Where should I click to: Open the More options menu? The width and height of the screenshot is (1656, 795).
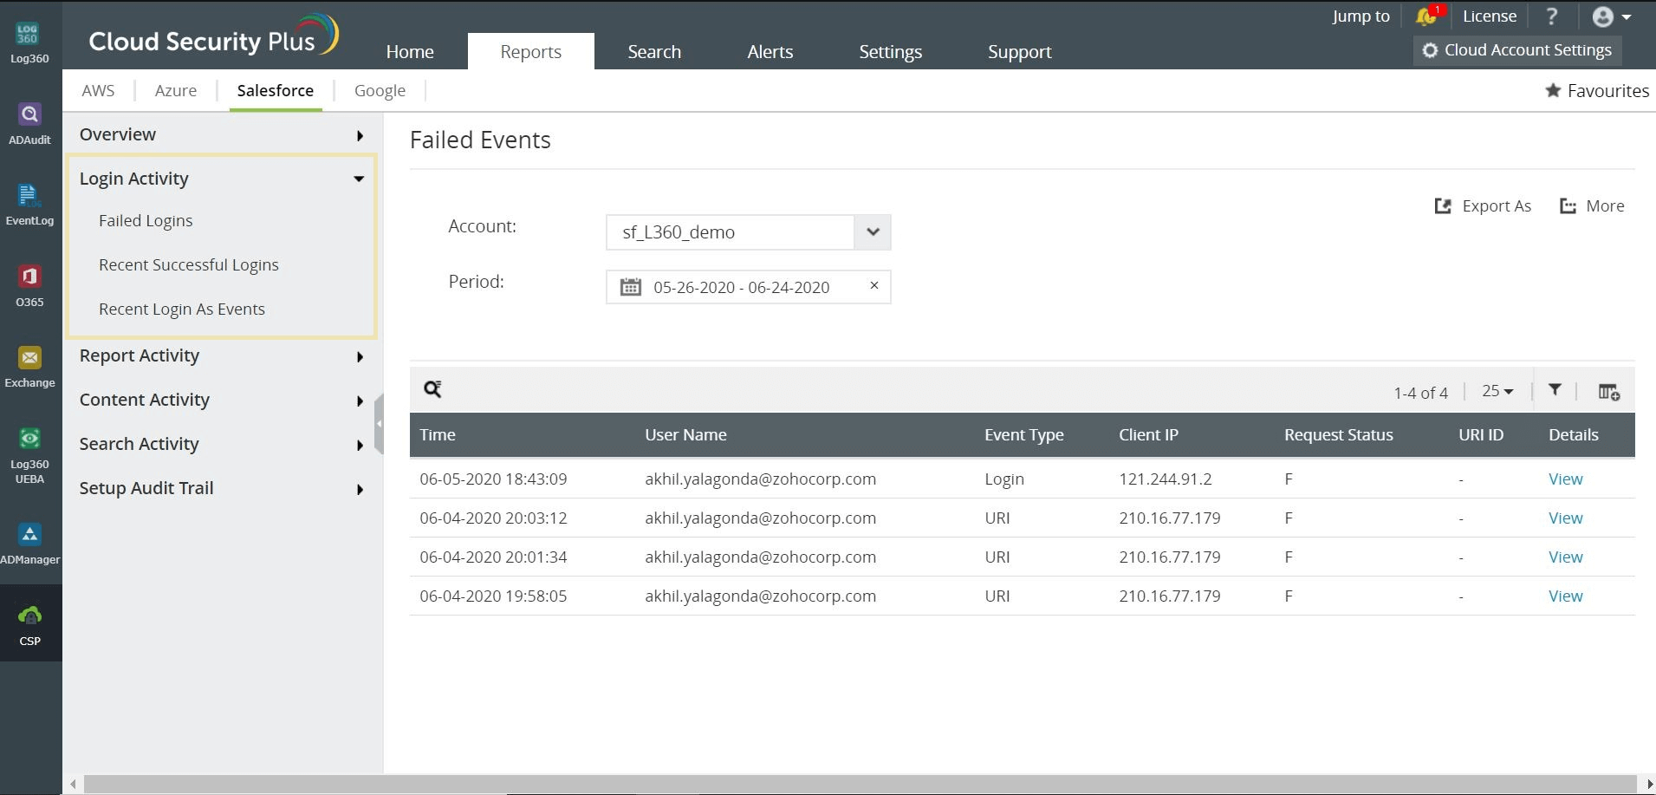[1592, 205]
